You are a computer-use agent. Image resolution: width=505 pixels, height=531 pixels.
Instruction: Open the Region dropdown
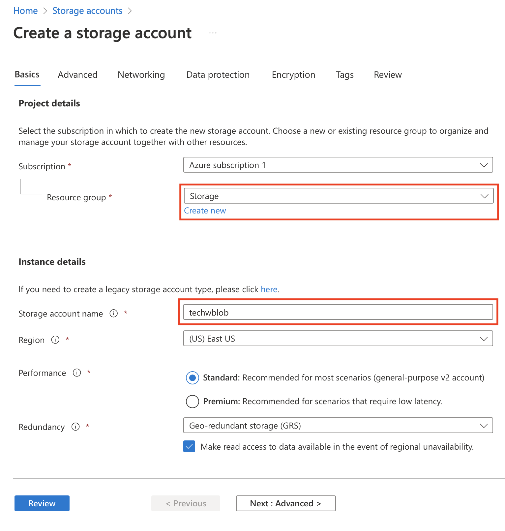pos(338,339)
